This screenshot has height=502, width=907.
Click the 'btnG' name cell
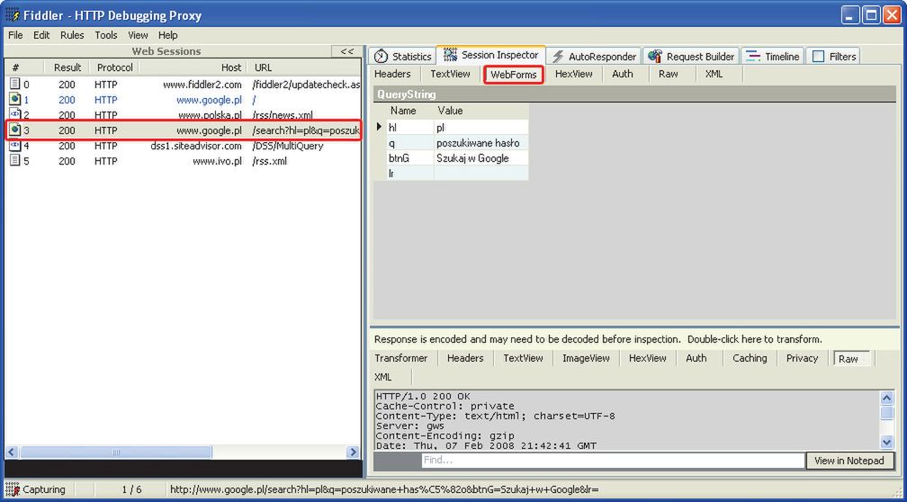click(x=409, y=158)
